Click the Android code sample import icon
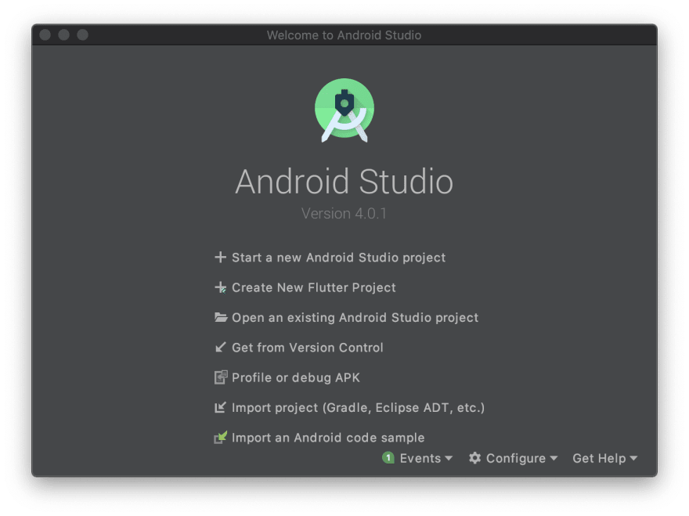This screenshot has height=516, width=689. [221, 438]
